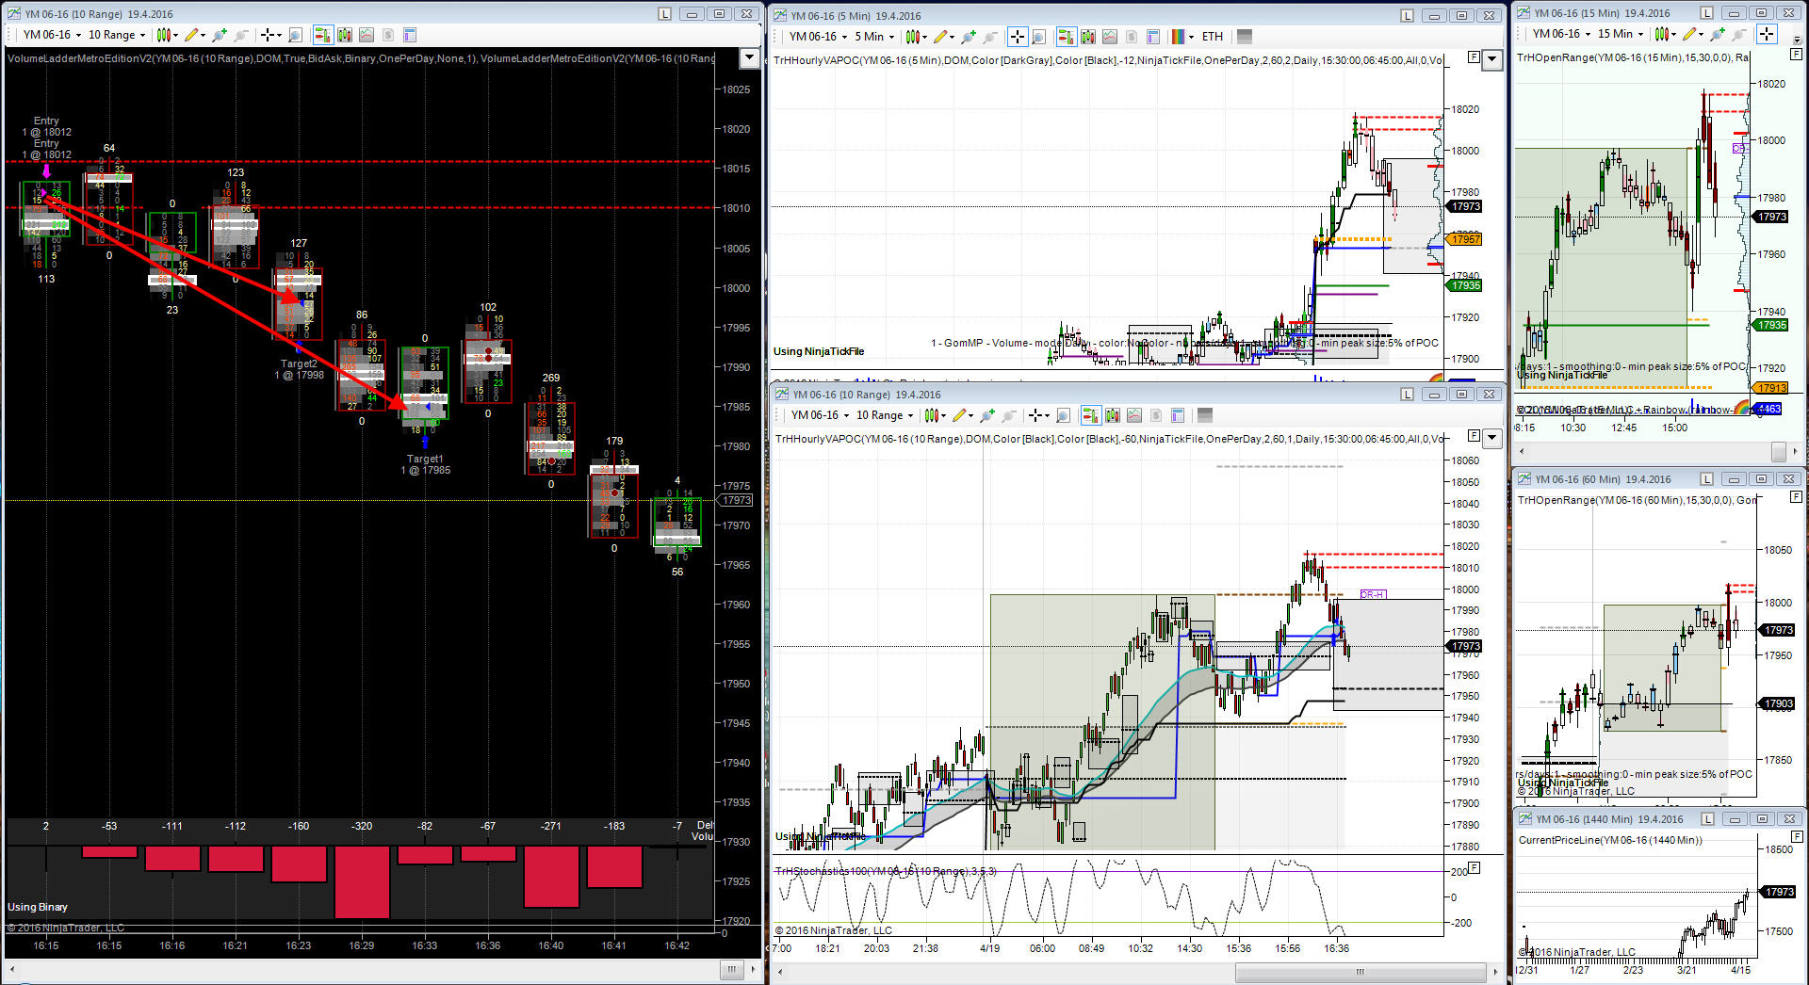
Task: Show data box in 5 Min chart
Action: click(1039, 37)
